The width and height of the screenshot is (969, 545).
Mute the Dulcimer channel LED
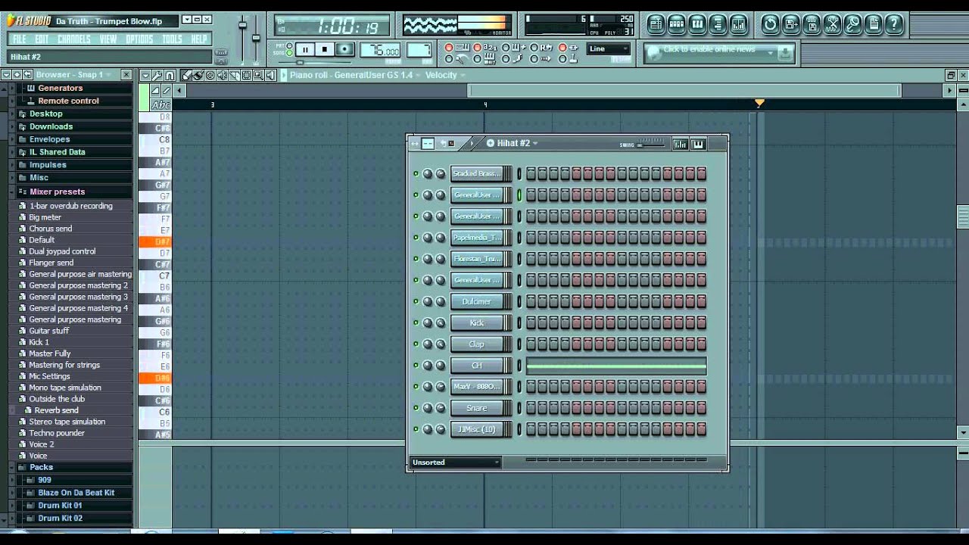click(416, 301)
